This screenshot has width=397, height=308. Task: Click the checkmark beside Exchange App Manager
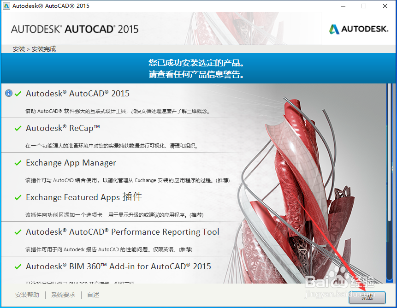pos(18,163)
